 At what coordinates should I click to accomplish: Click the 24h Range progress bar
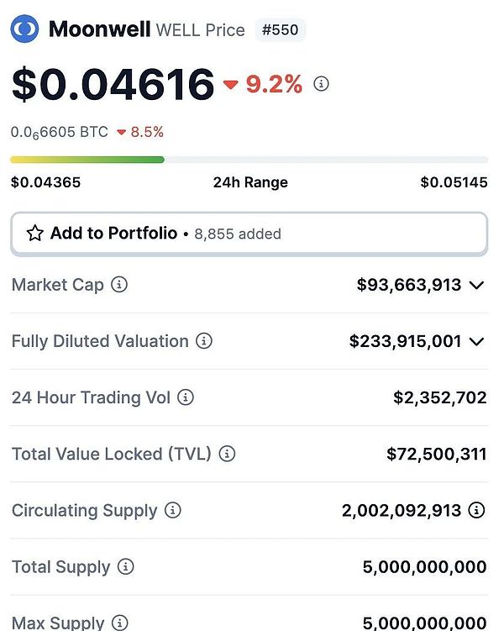(249, 159)
